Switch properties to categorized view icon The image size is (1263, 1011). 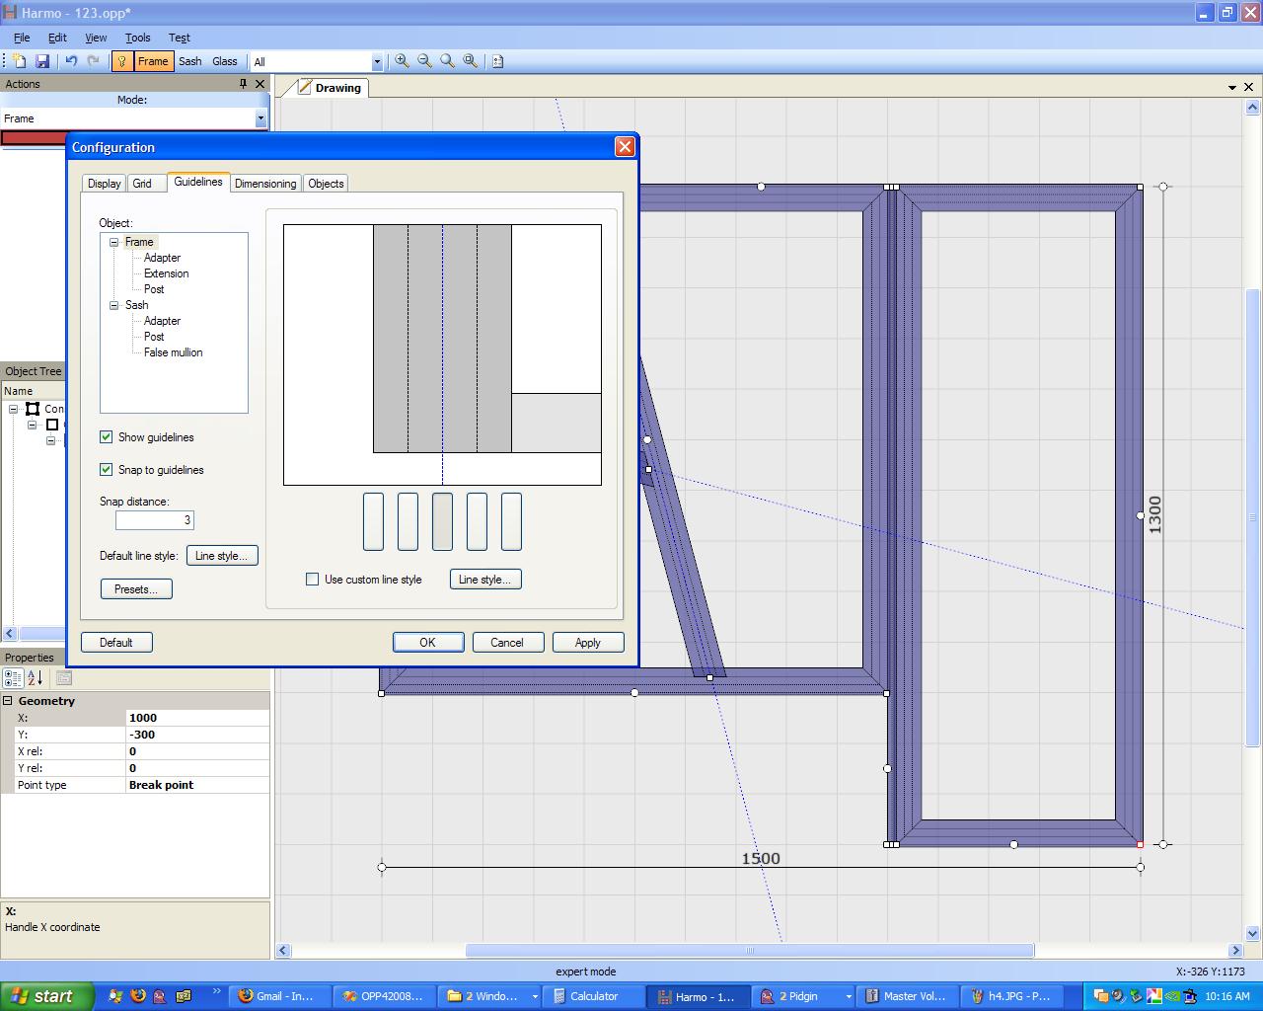tap(13, 678)
